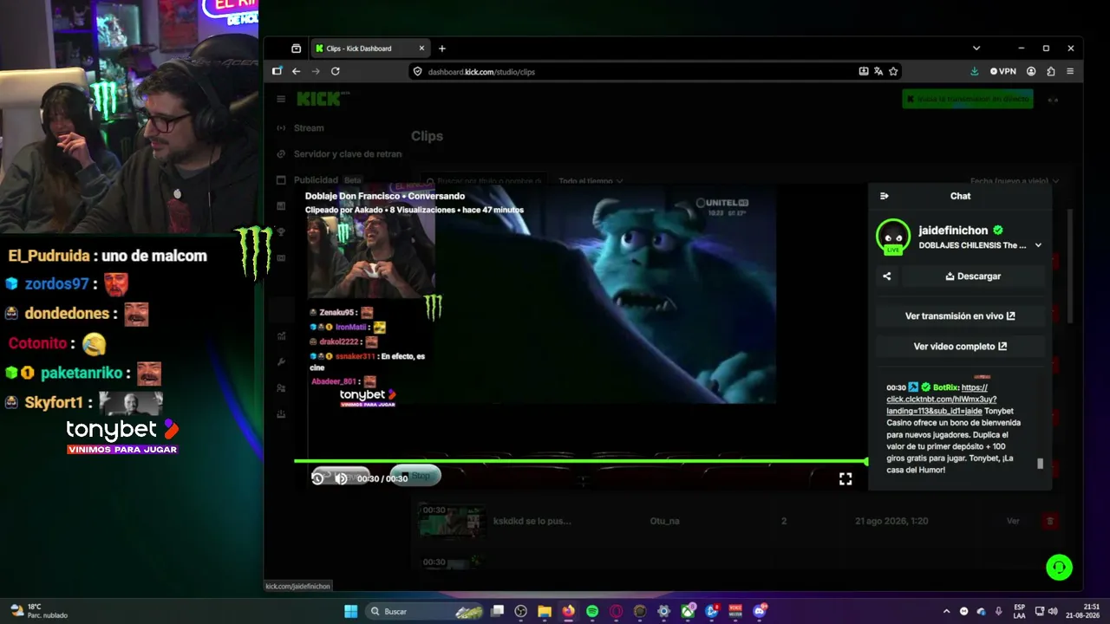Toggle the browser sidebar panel icon
Viewport: 1110px width, 624px height.
click(x=277, y=71)
